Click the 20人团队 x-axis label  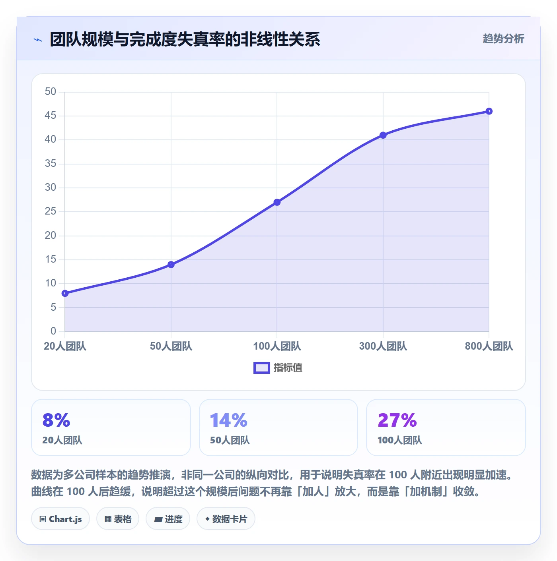(65, 346)
